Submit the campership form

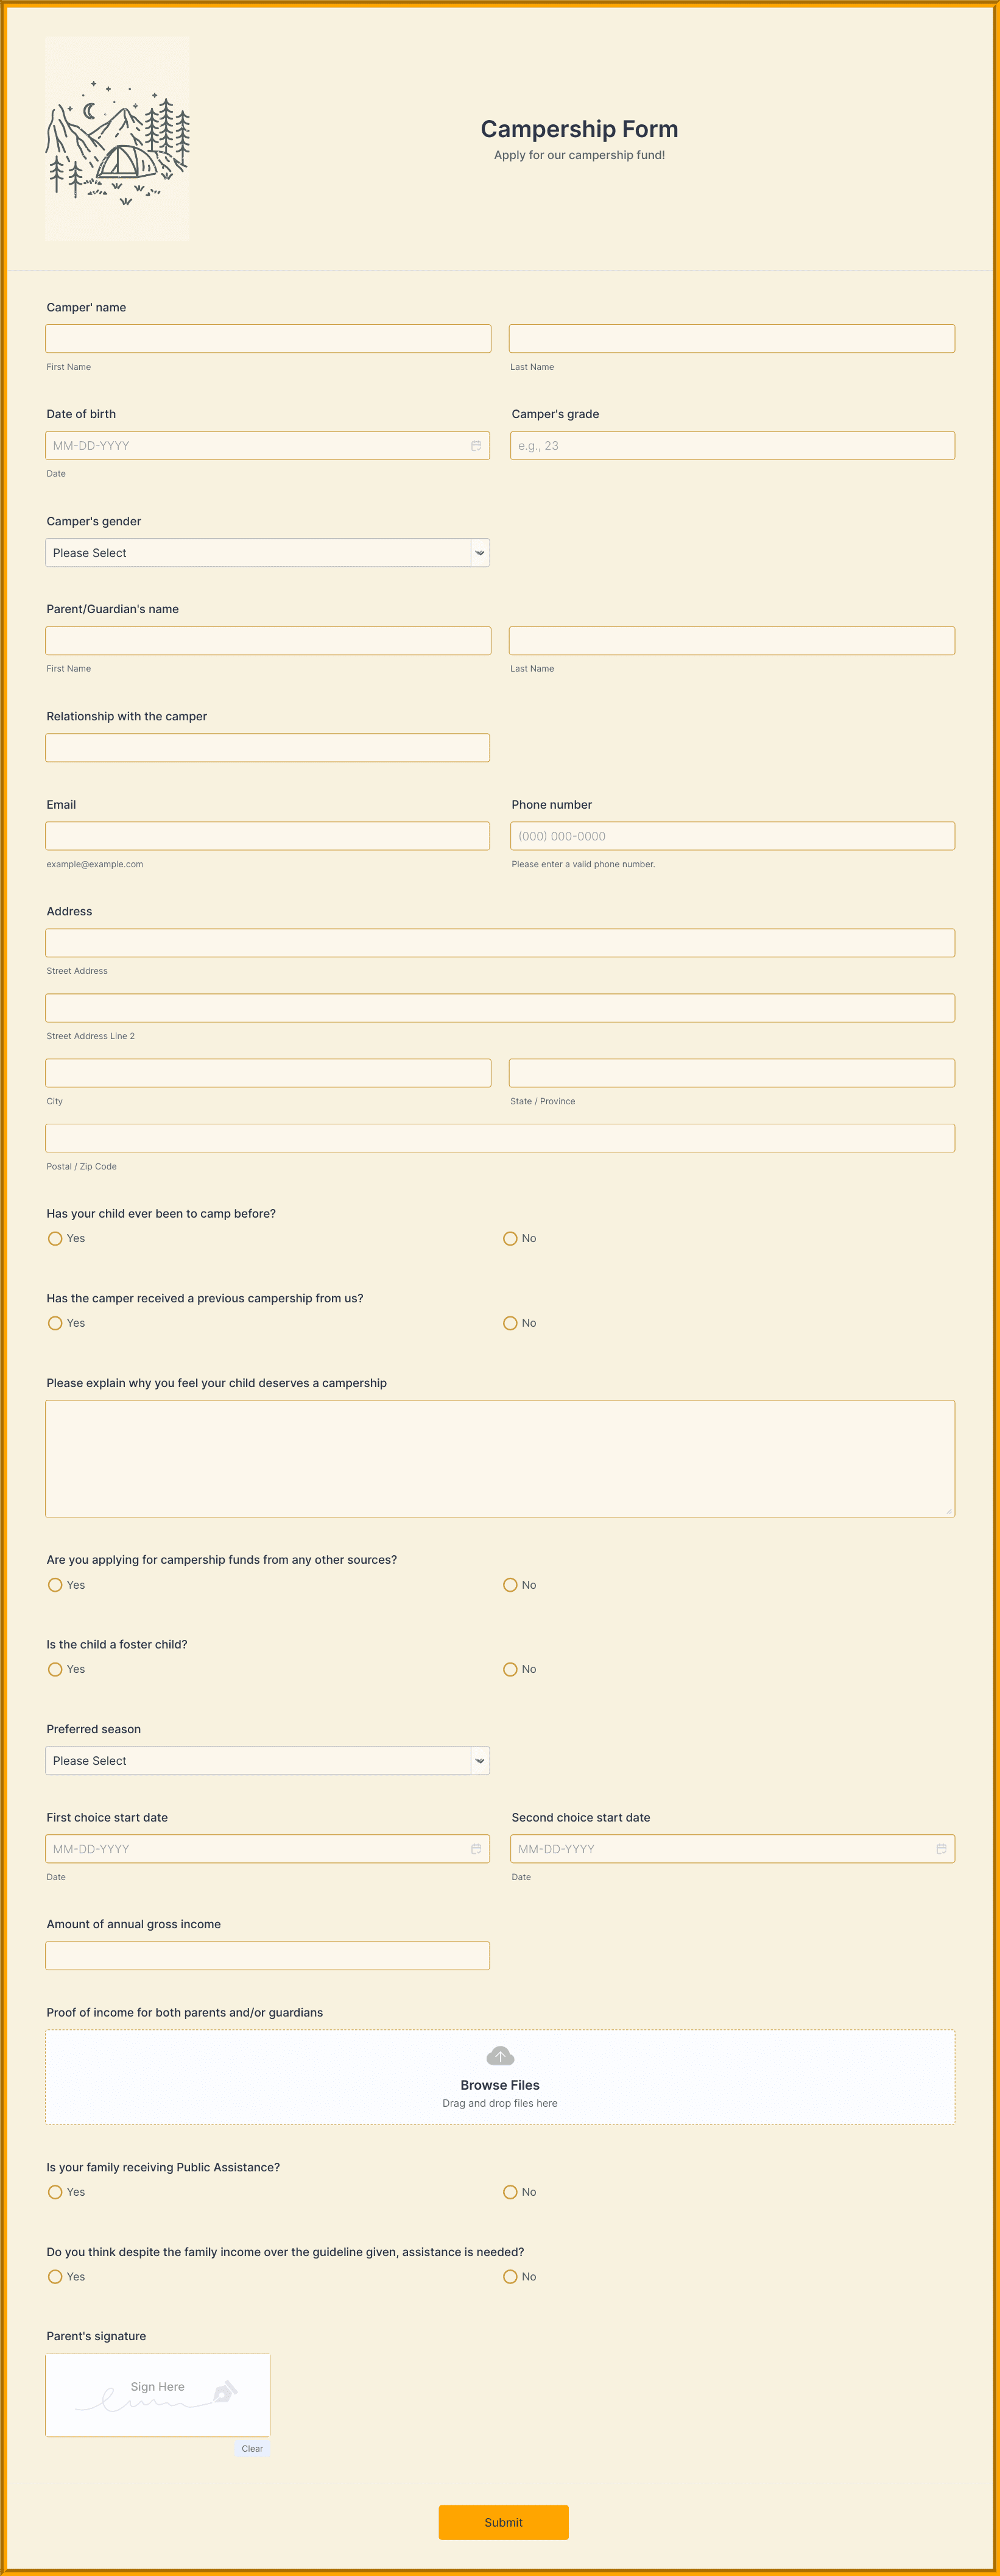tap(502, 2522)
